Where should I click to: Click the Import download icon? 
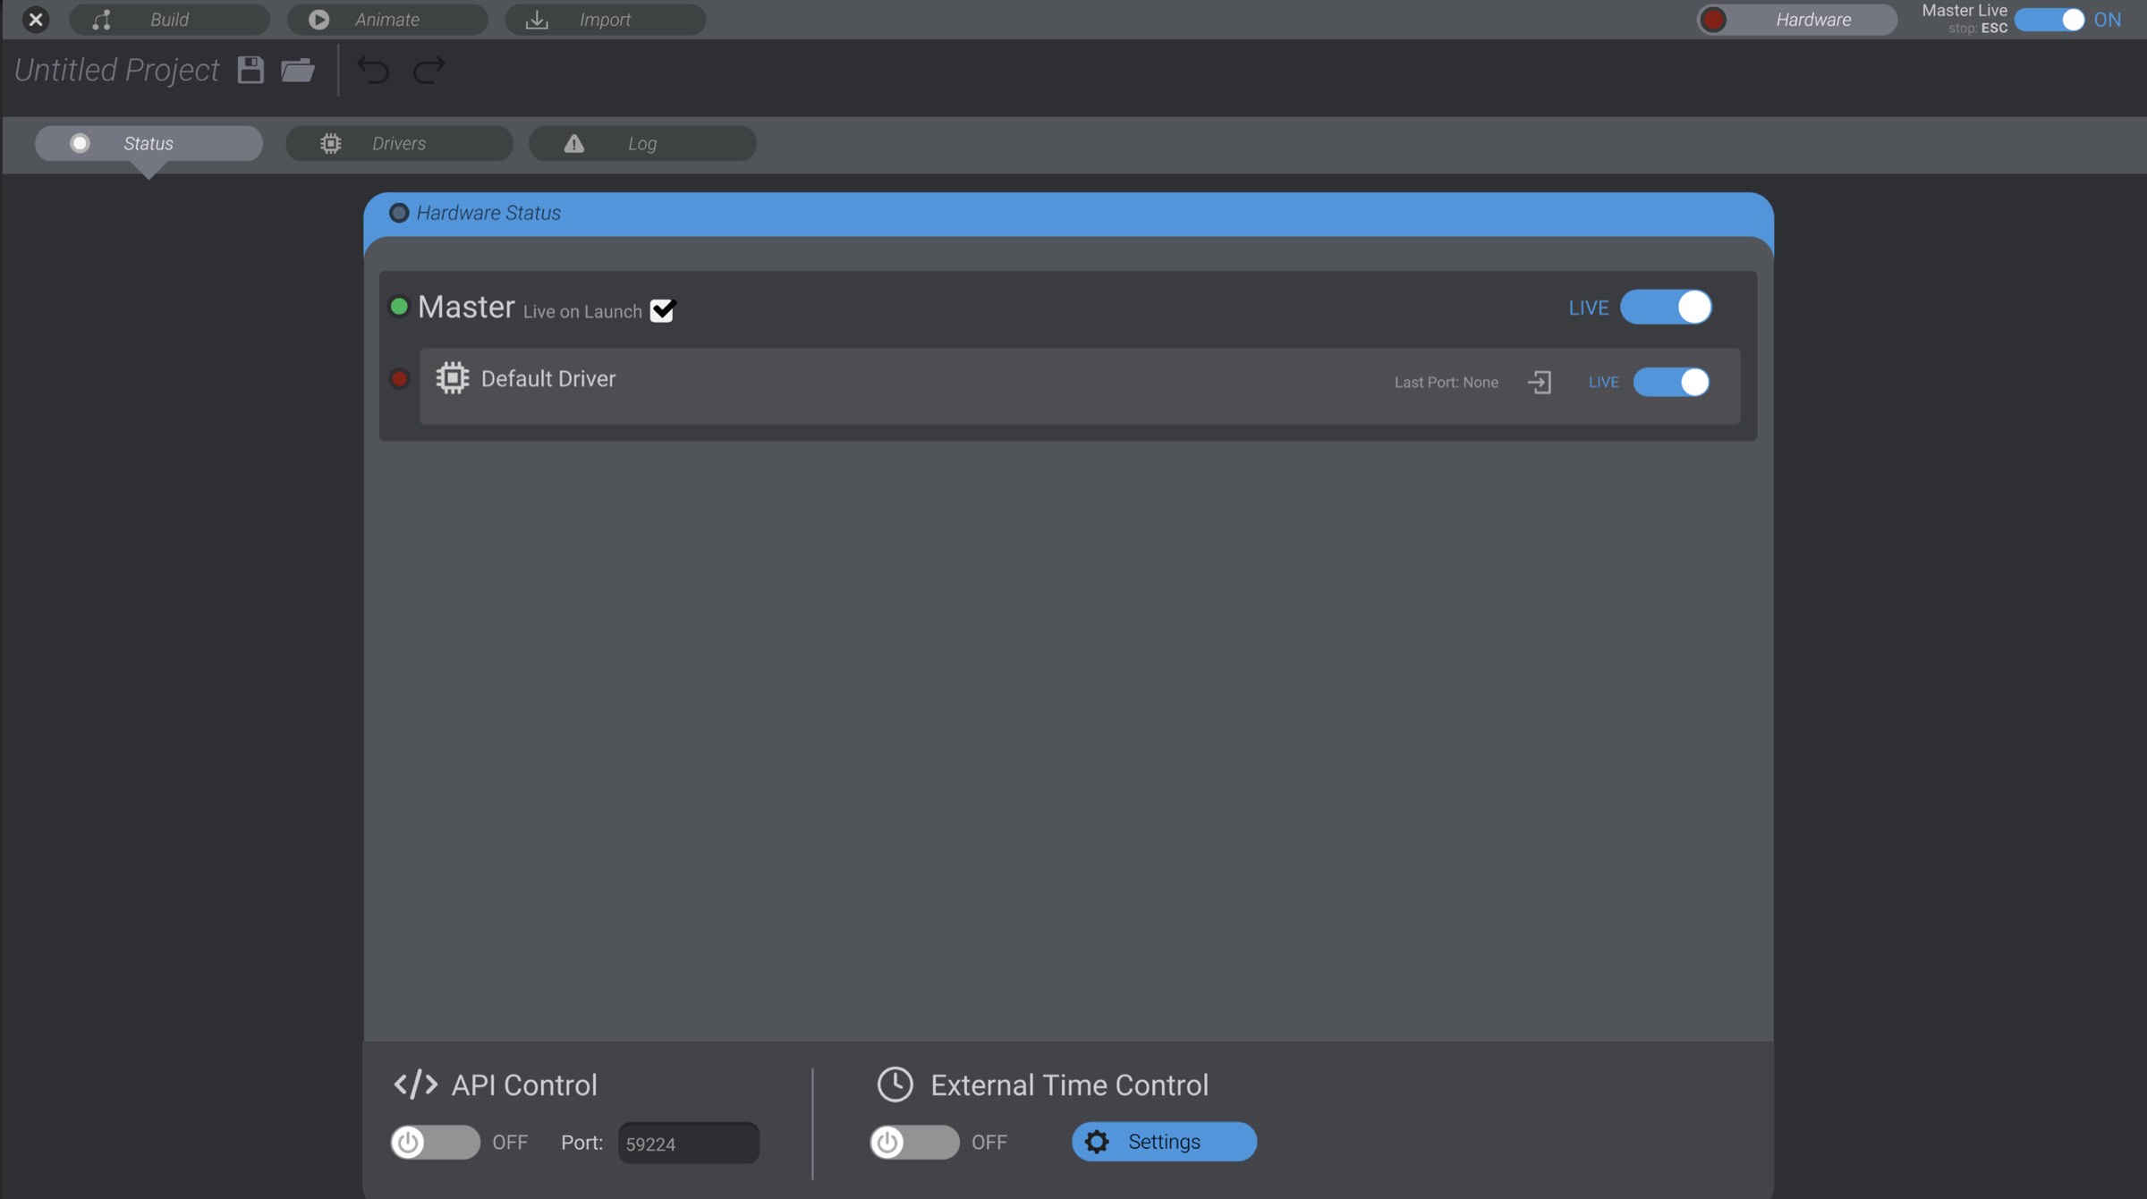(536, 19)
